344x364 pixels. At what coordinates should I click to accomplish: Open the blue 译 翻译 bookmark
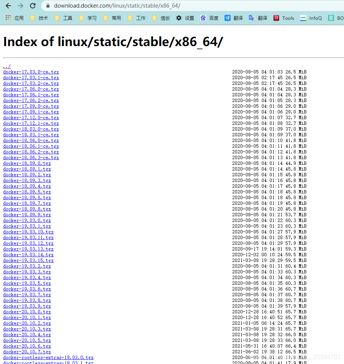234,18
